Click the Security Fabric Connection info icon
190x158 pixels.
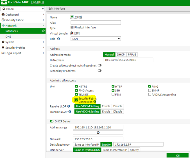click(94, 102)
